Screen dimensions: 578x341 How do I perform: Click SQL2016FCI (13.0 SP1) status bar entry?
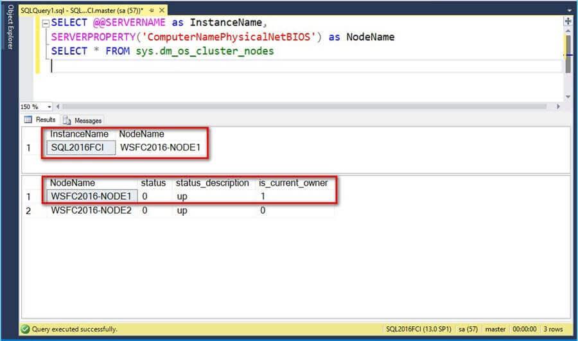pyautogui.click(x=418, y=329)
